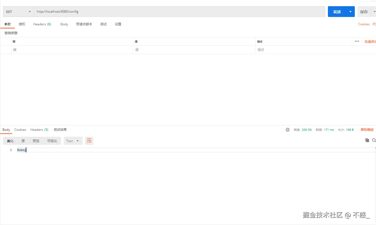376x225 pixels.
Task: Open the response Cookies tab
Action: 20,130
